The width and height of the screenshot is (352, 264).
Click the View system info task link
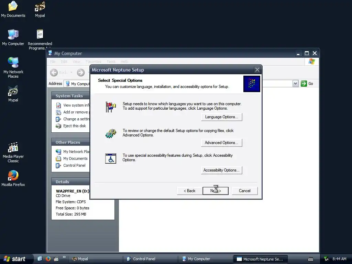[x=76, y=105]
